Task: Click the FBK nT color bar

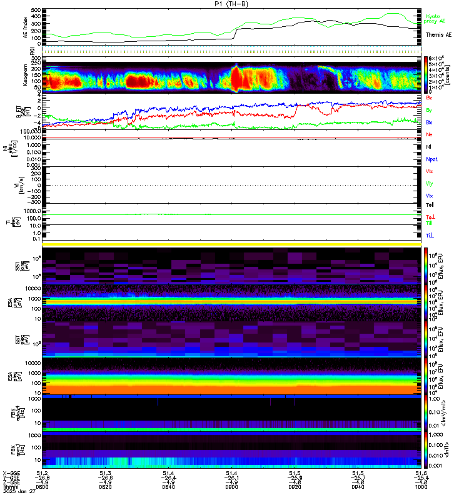Action: (426, 450)
